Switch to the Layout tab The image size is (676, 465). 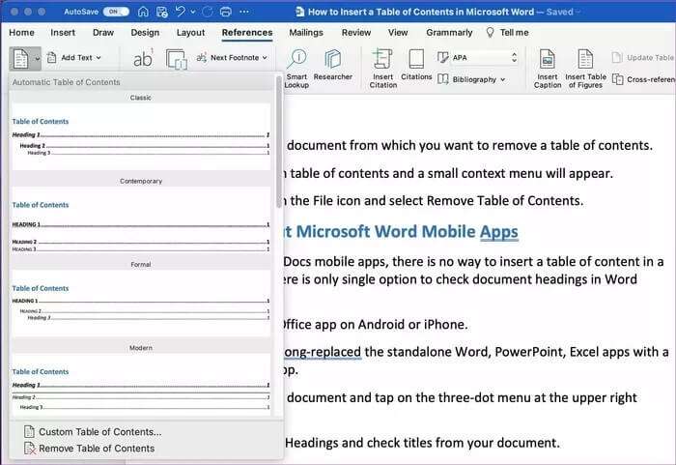pyautogui.click(x=190, y=32)
